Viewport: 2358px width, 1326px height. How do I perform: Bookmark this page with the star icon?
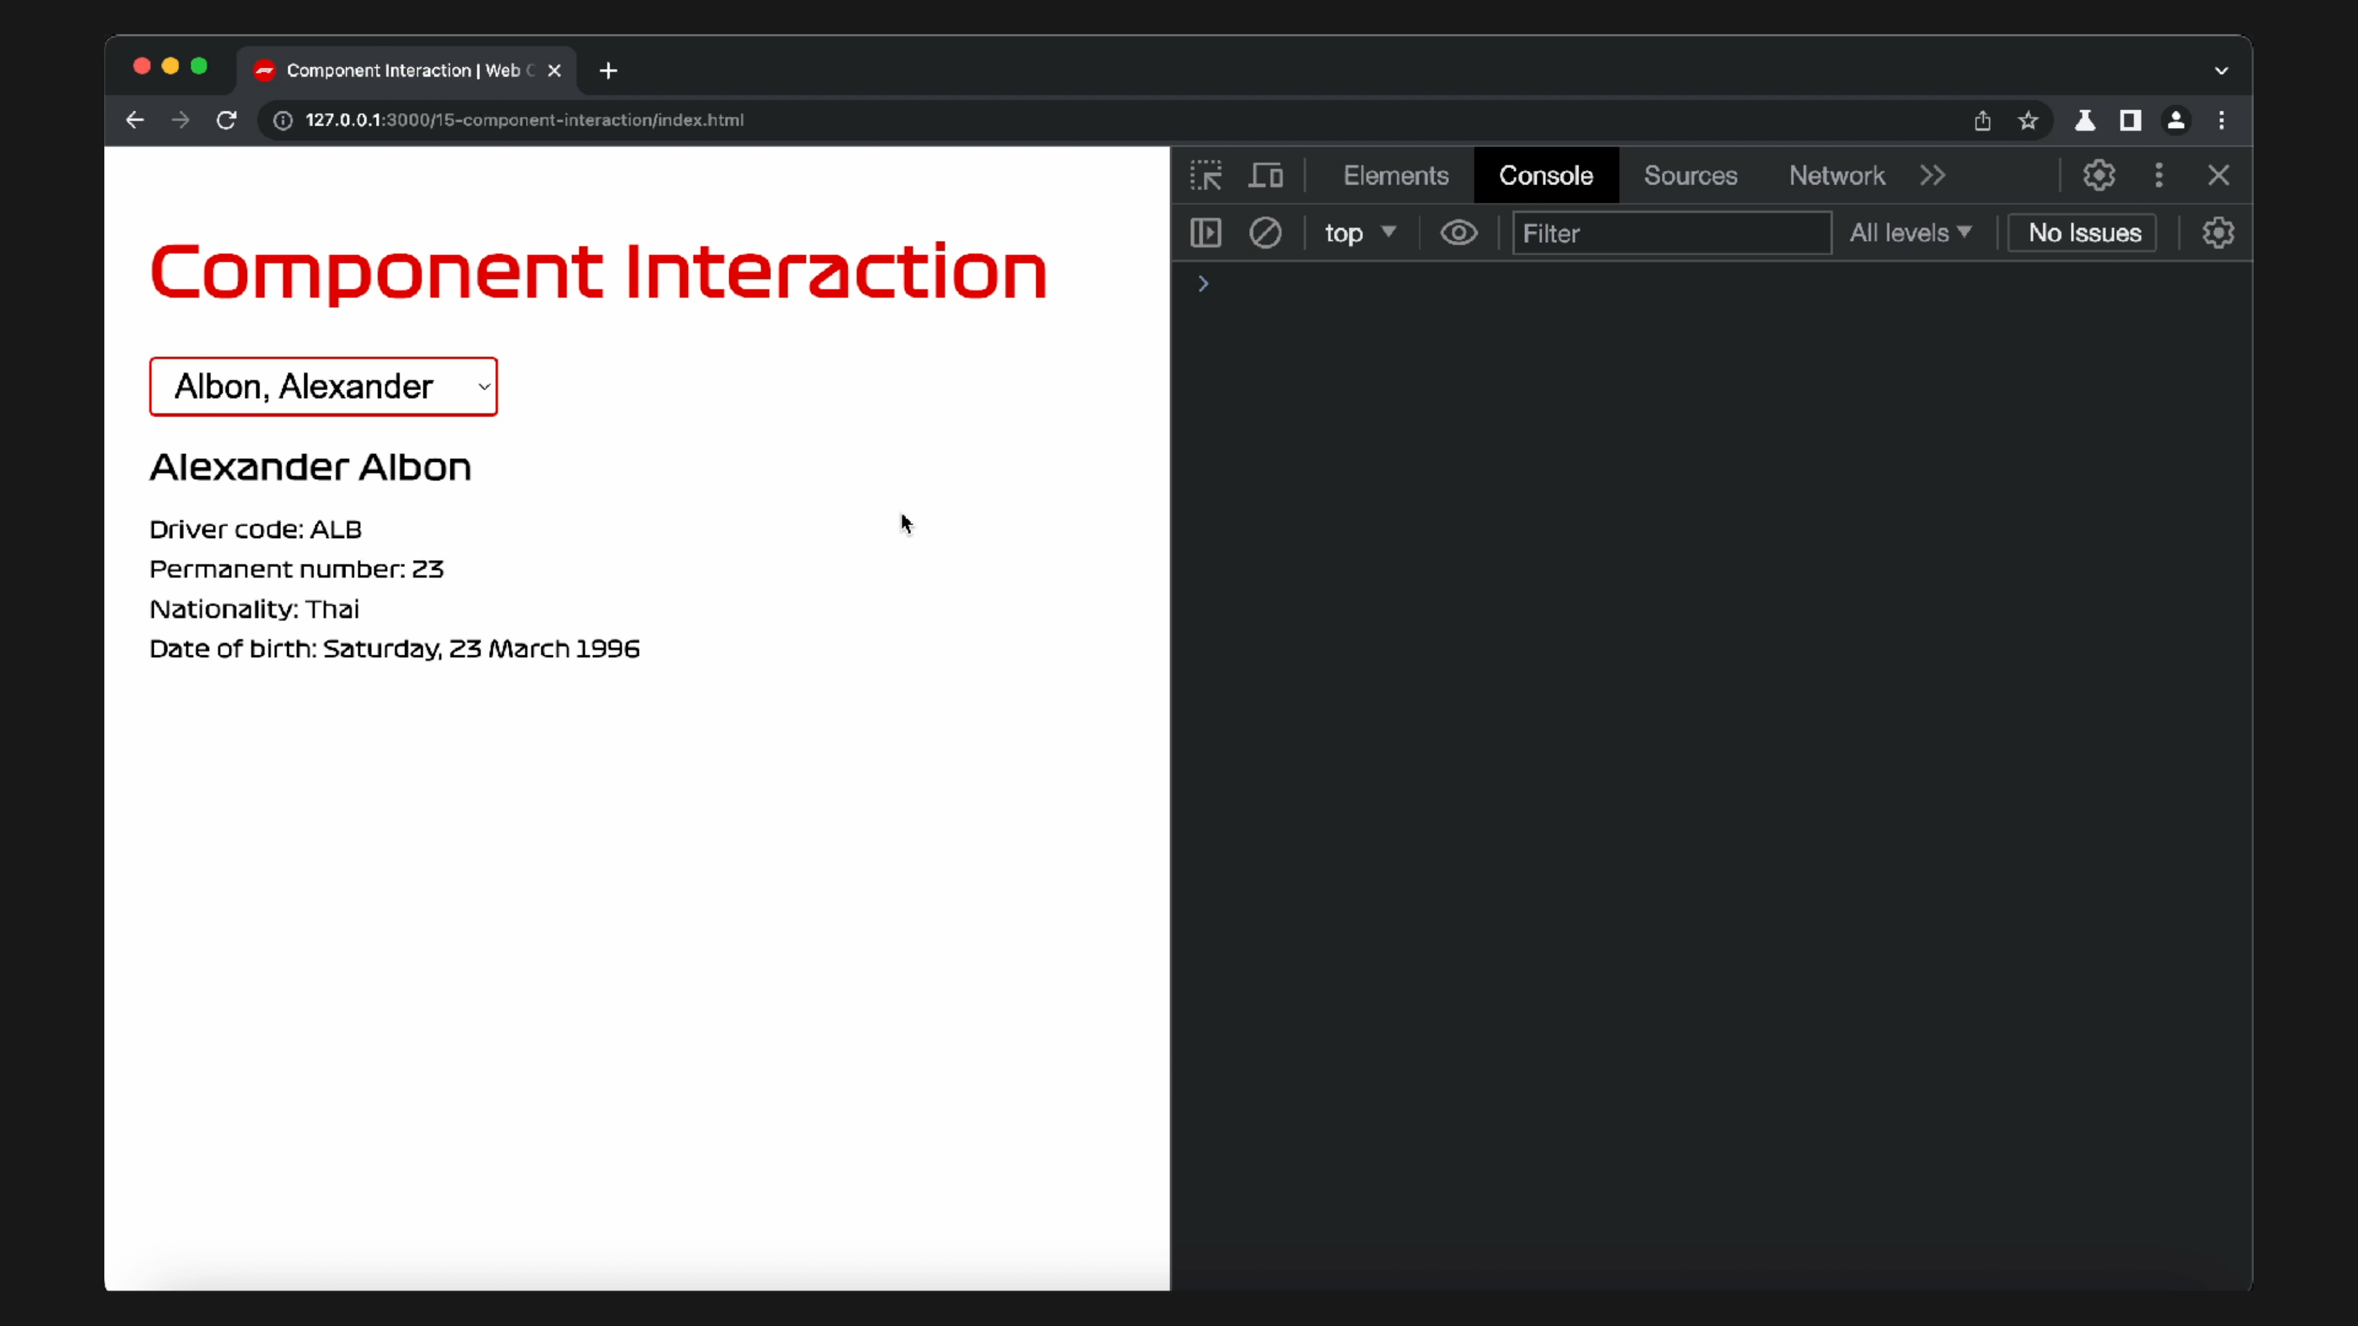(x=2028, y=120)
